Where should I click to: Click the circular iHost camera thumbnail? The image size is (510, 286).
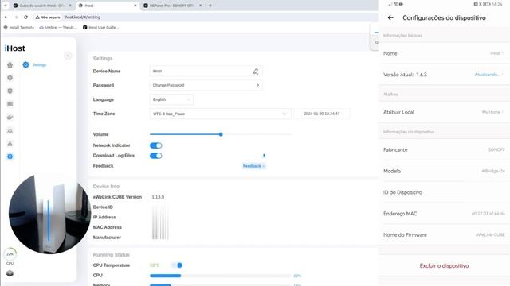(x=49, y=214)
